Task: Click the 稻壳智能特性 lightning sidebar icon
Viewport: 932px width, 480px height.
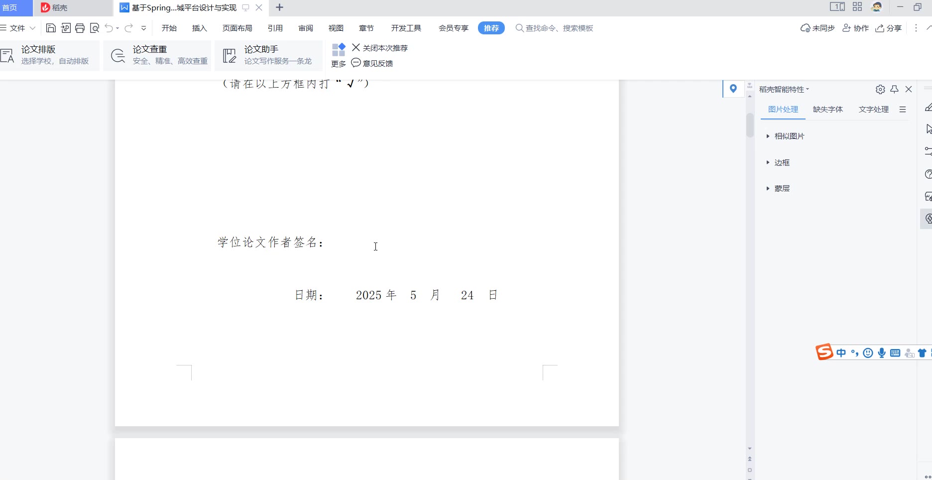Action: [928, 219]
